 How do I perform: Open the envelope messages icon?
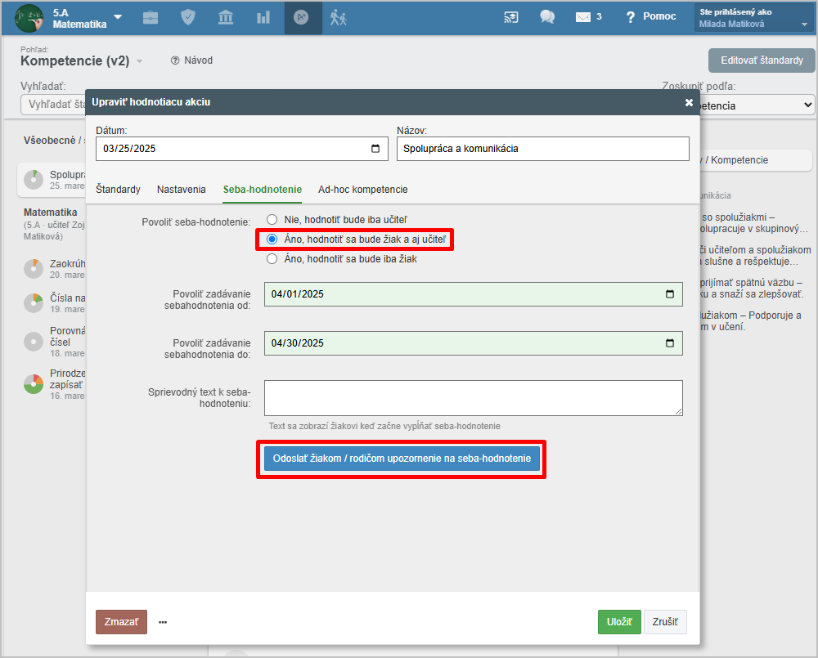pos(583,17)
